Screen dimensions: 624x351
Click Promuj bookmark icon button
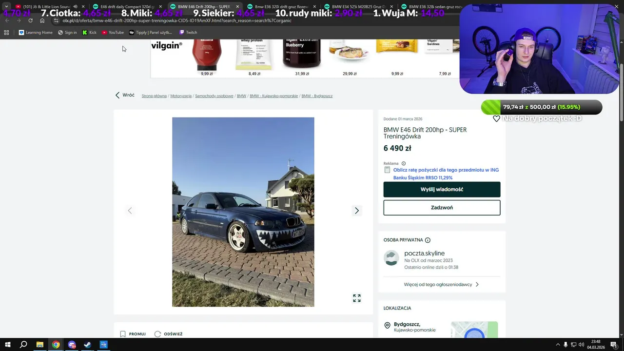[x=133, y=334]
